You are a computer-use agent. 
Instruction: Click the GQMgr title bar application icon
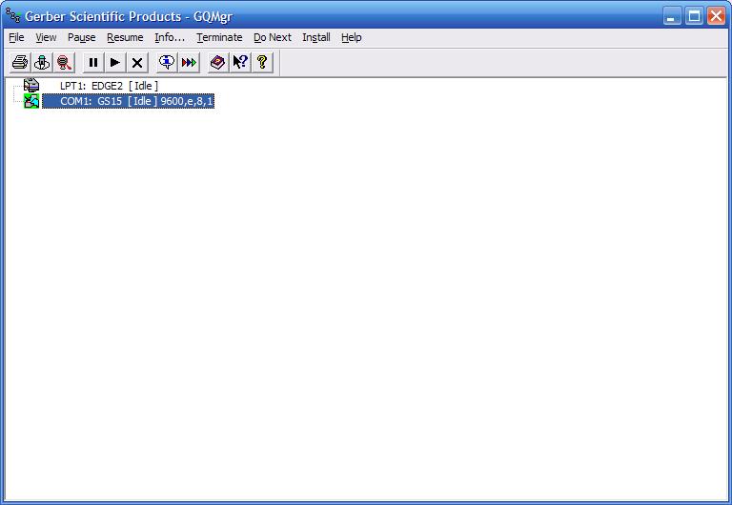pos(13,15)
